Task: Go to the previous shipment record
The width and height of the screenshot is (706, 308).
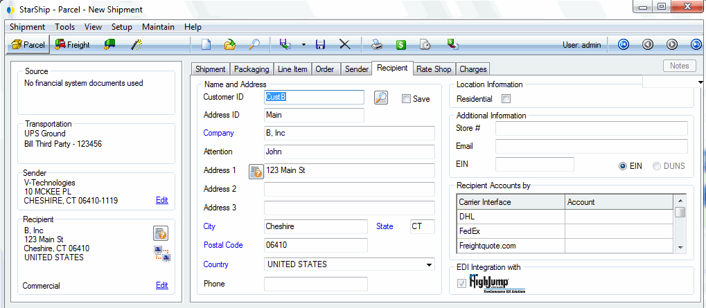Action: coord(648,44)
